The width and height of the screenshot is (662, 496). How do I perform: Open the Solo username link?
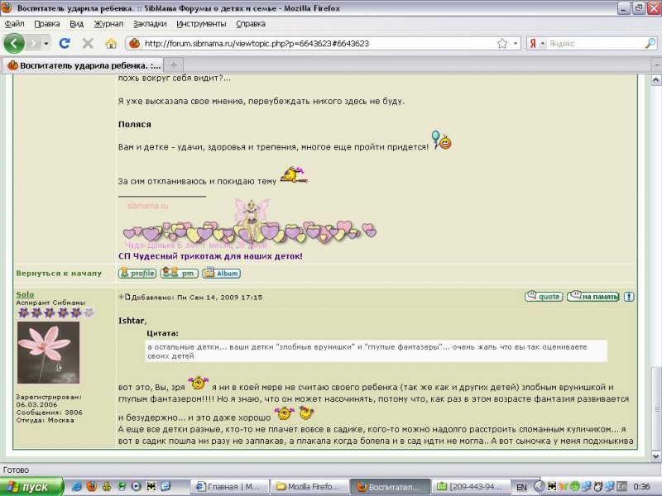[25, 295]
